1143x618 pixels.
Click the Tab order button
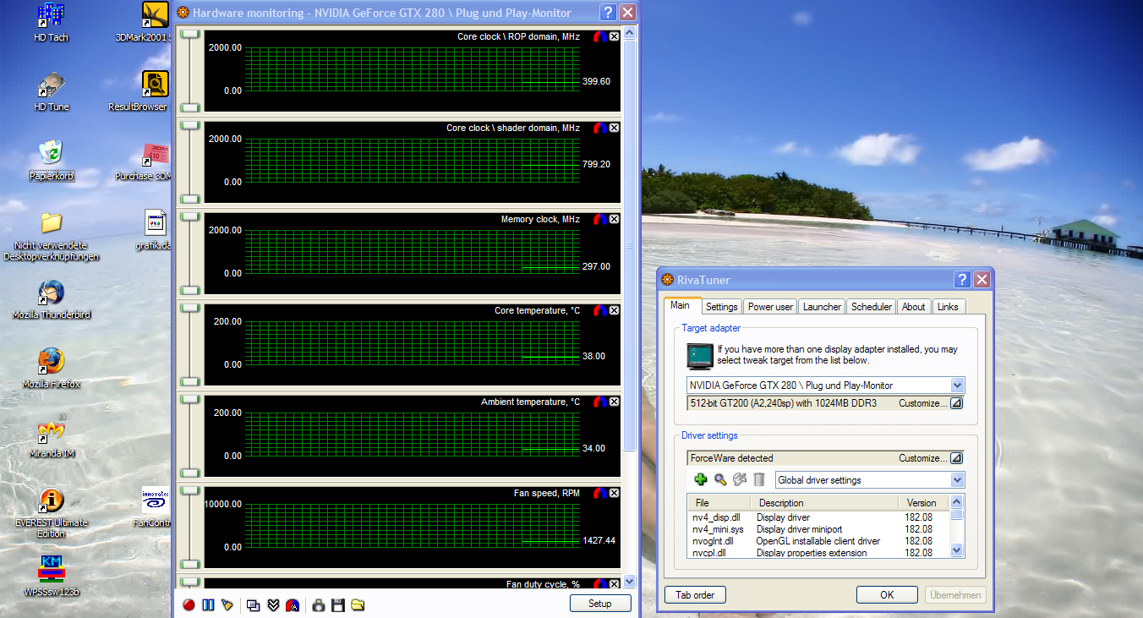pyautogui.click(x=695, y=594)
